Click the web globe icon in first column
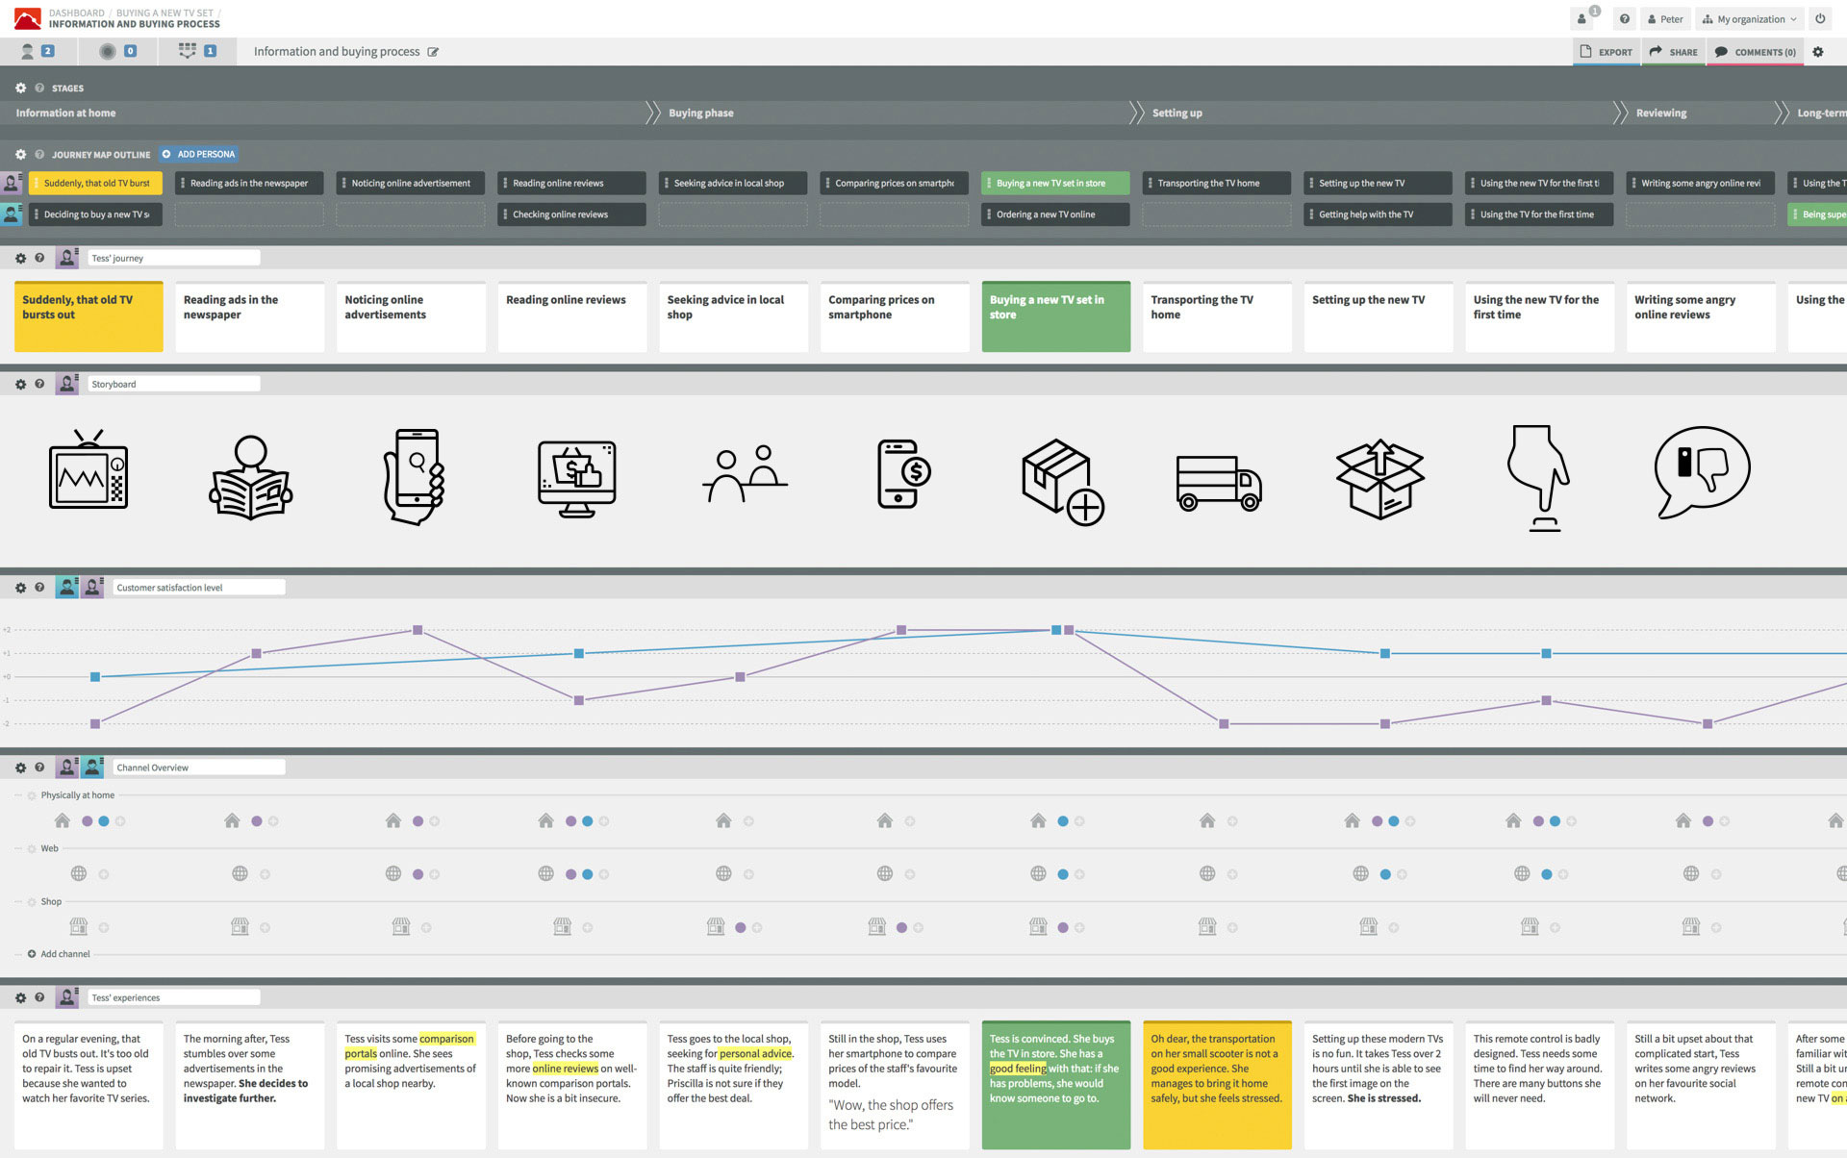Viewport: 1847px width, 1158px height. [79, 873]
